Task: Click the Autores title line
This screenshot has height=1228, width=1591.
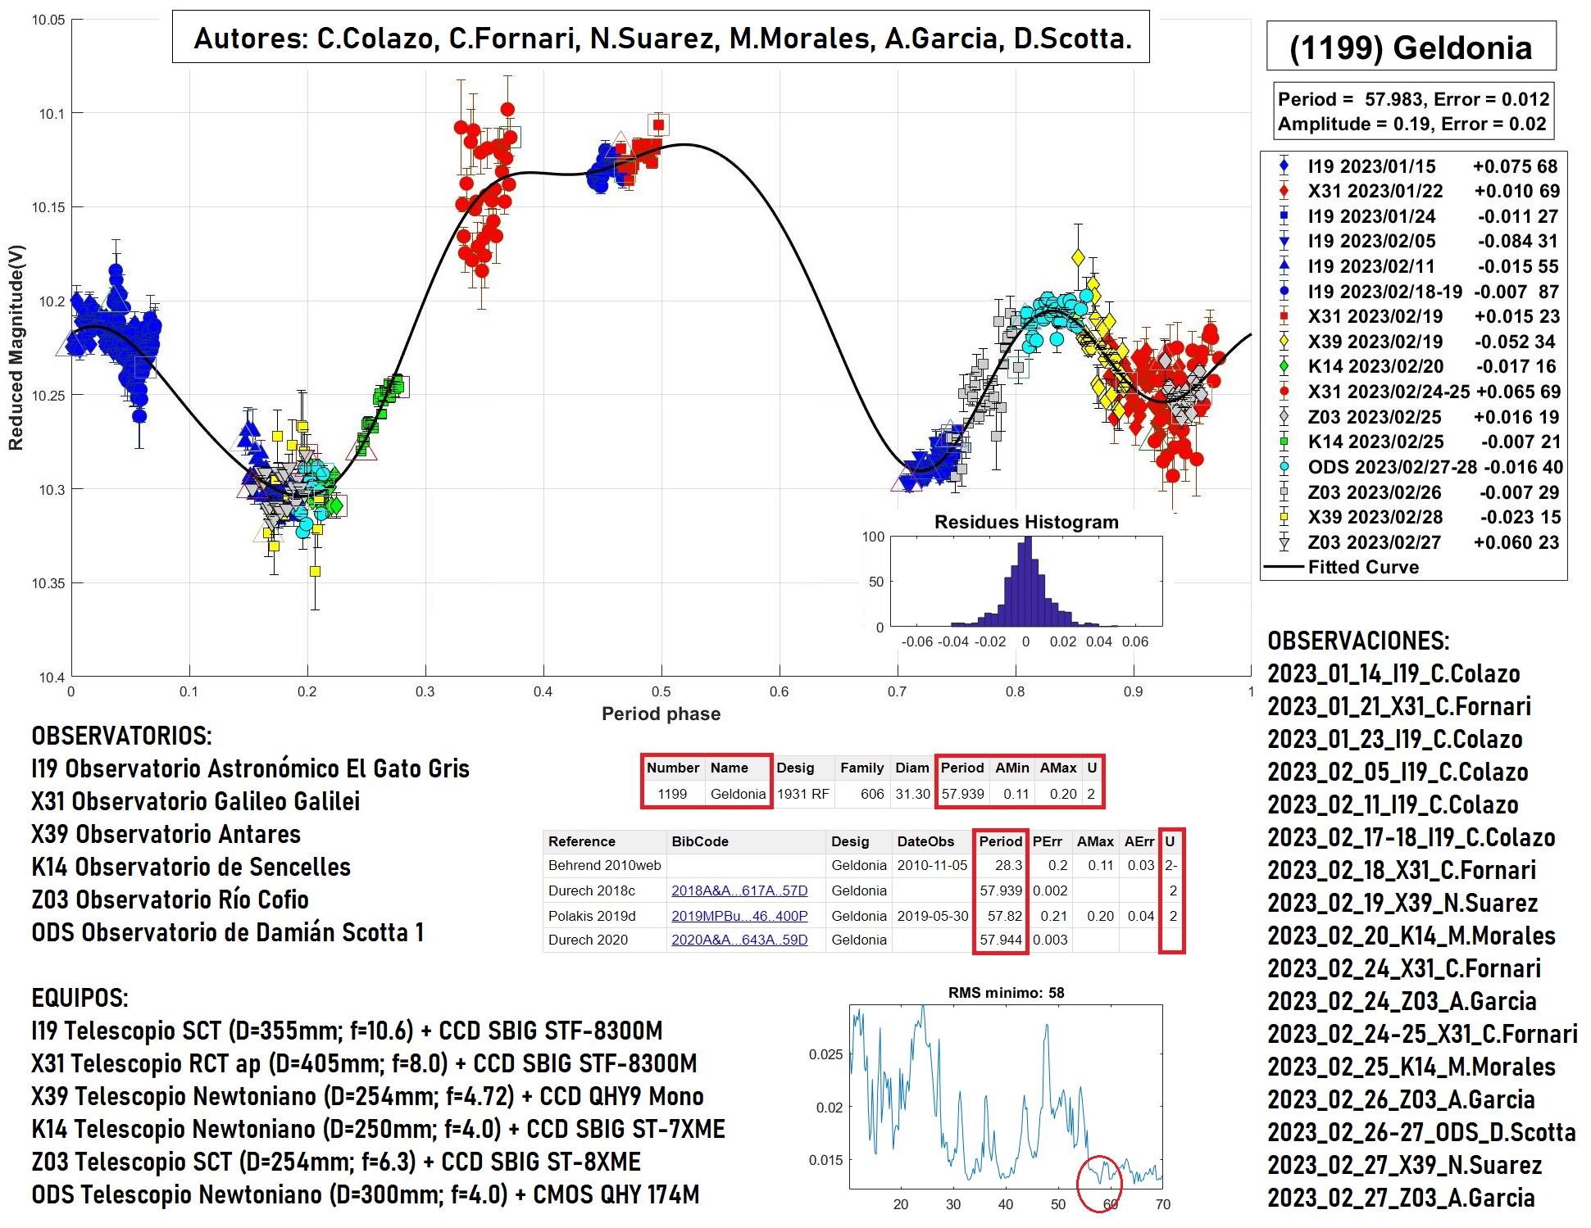Action: click(x=661, y=38)
